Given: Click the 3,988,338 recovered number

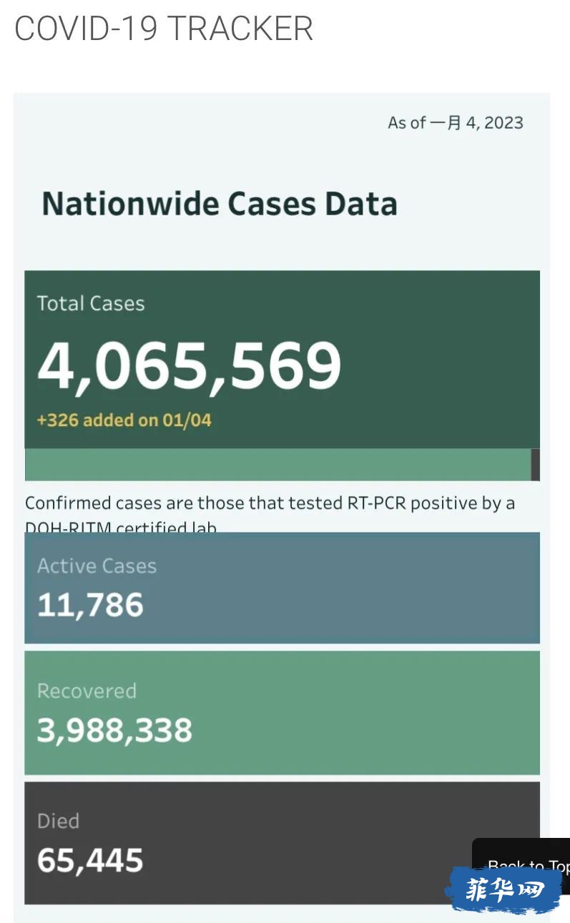Looking at the screenshot, I should point(114,731).
